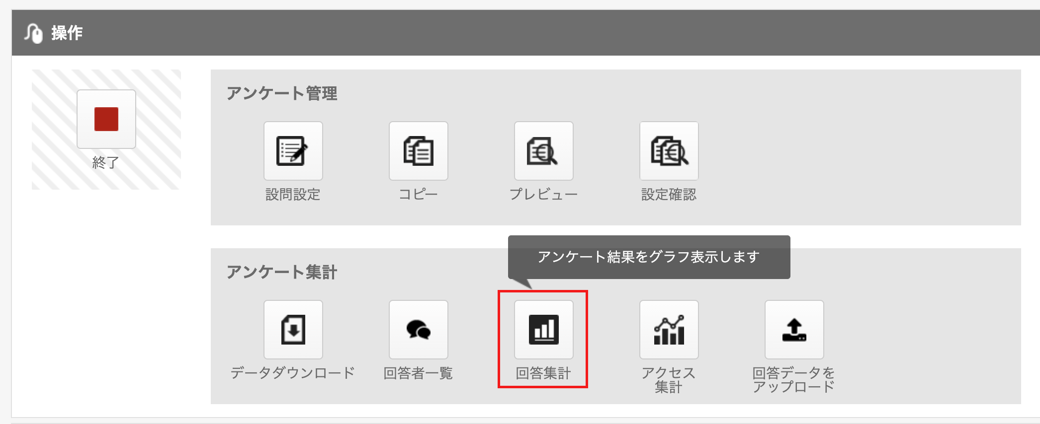Screen dimensions: 1040x424
Task: Click the データダウンロード text label
Action: 293,373
